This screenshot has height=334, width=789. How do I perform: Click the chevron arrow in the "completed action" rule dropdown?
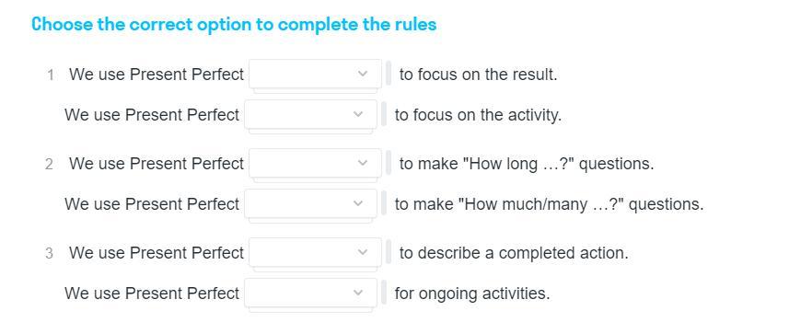(x=363, y=252)
